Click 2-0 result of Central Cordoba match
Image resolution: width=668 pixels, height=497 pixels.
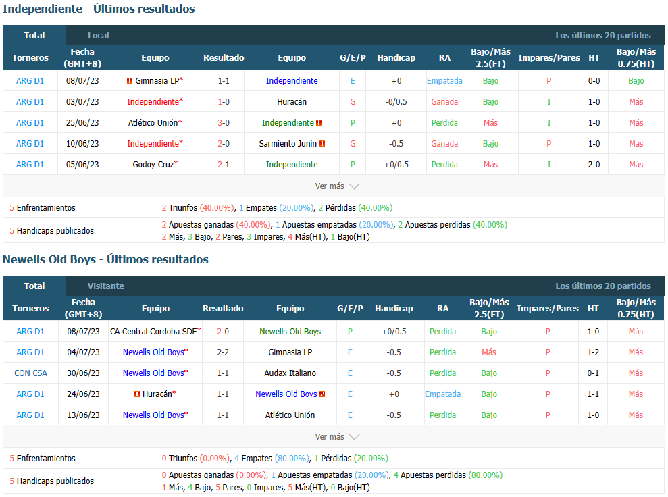pos(223,332)
